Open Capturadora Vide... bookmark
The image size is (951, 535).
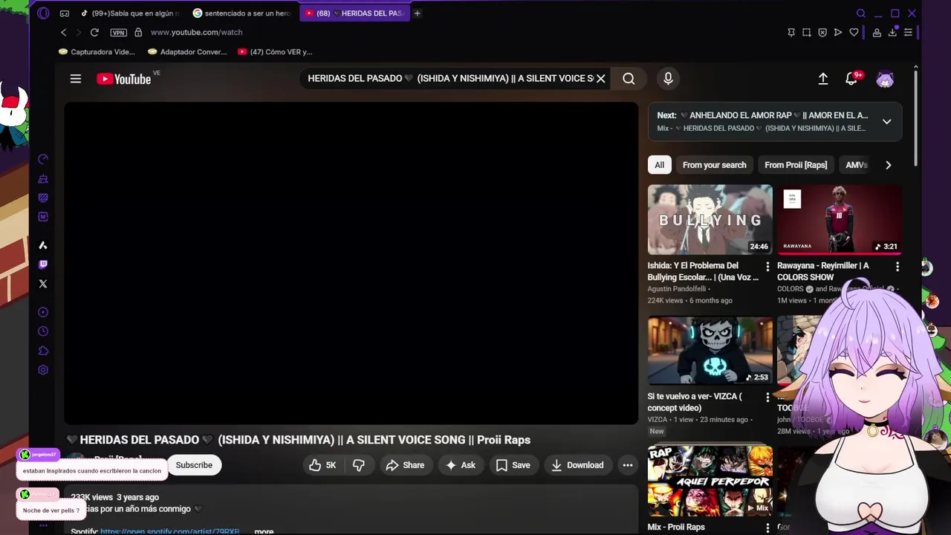pyautogui.click(x=97, y=52)
